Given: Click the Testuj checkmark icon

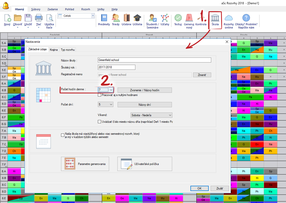Looking at the screenshot, I should click(x=178, y=18).
